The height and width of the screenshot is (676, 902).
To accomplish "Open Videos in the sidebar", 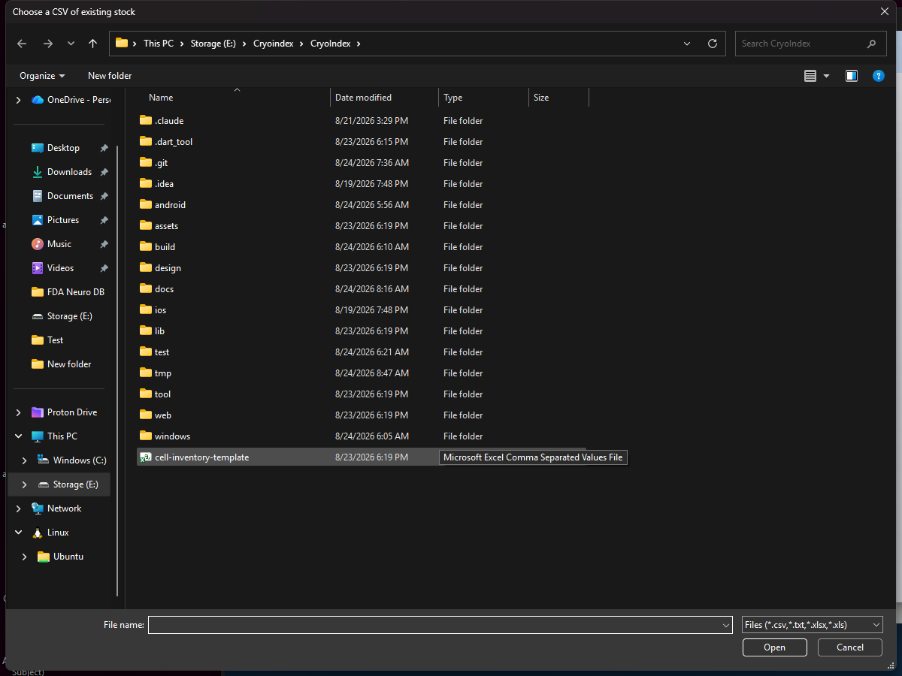I will pos(60,268).
